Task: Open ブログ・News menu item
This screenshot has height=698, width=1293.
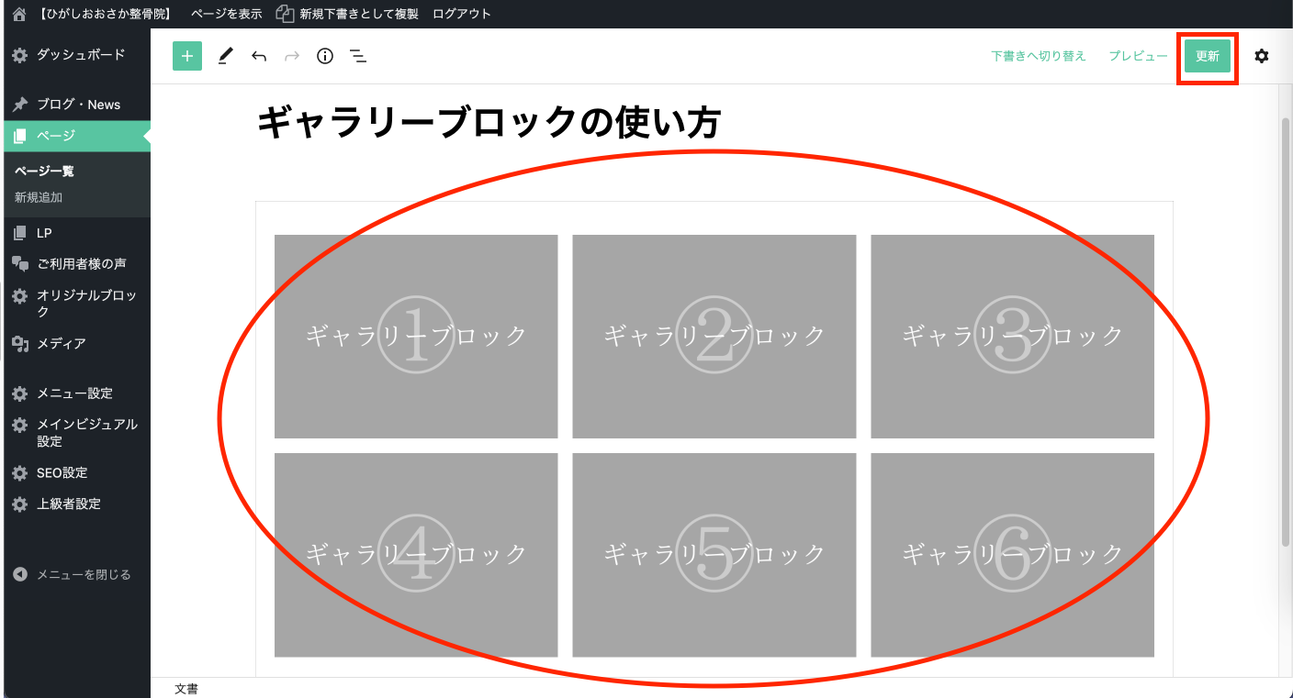Action: (78, 105)
